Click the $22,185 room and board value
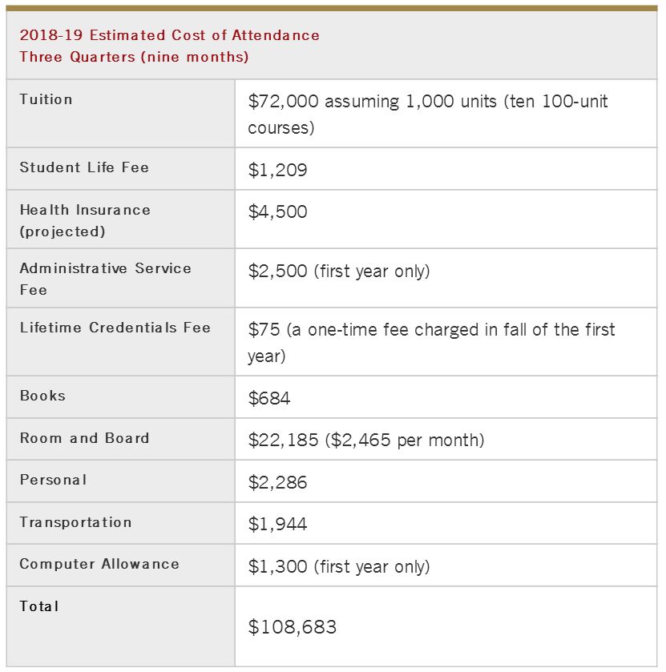Viewport: 666px width, 672px height. (366, 440)
